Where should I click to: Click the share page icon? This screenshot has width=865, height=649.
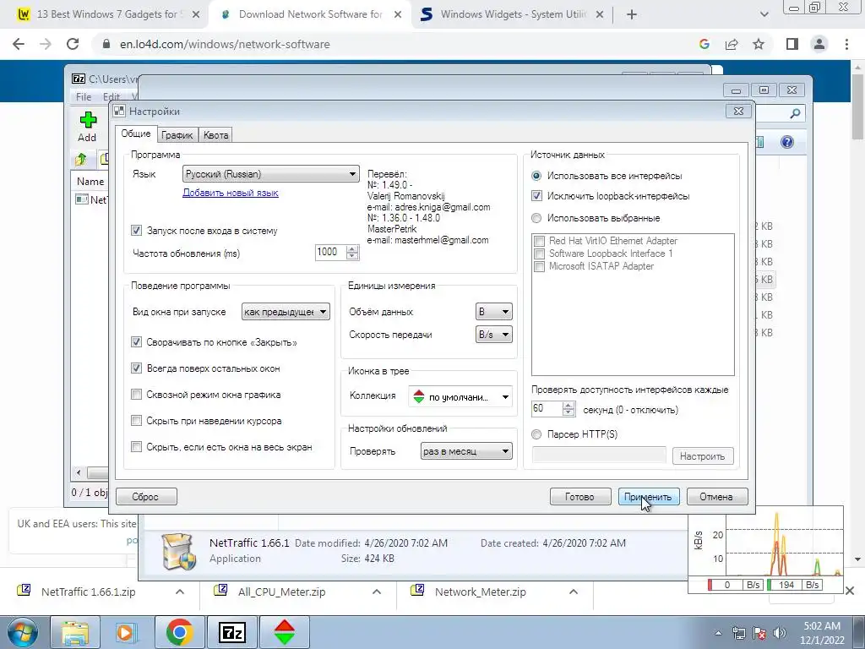732,44
